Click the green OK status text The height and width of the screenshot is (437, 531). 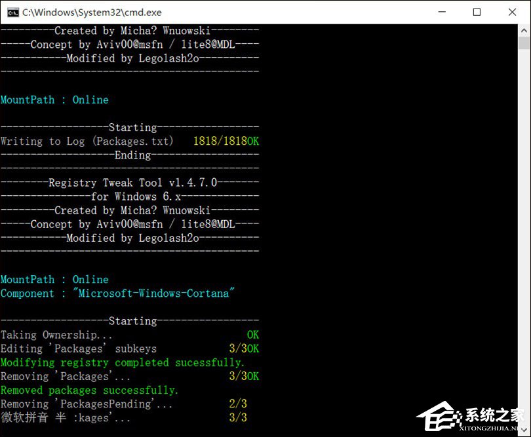point(252,334)
